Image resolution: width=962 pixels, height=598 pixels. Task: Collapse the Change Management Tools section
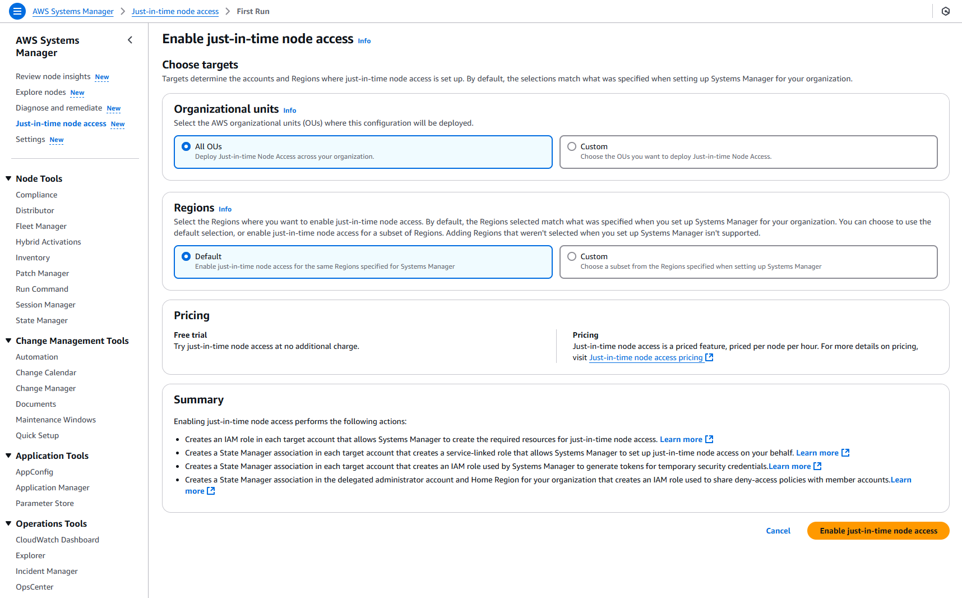pos(8,341)
